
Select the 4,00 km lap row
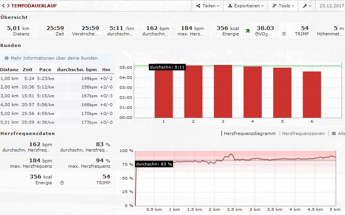click(x=56, y=105)
